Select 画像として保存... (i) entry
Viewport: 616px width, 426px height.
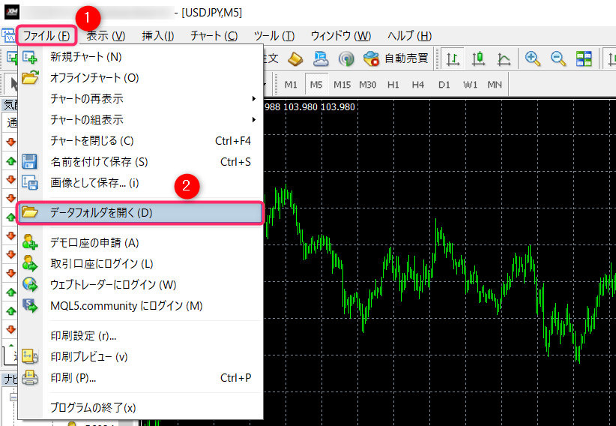(x=141, y=183)
